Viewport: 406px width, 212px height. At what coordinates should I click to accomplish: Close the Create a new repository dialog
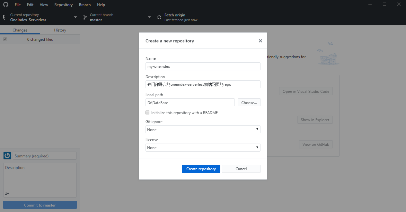tap(260, 41)
